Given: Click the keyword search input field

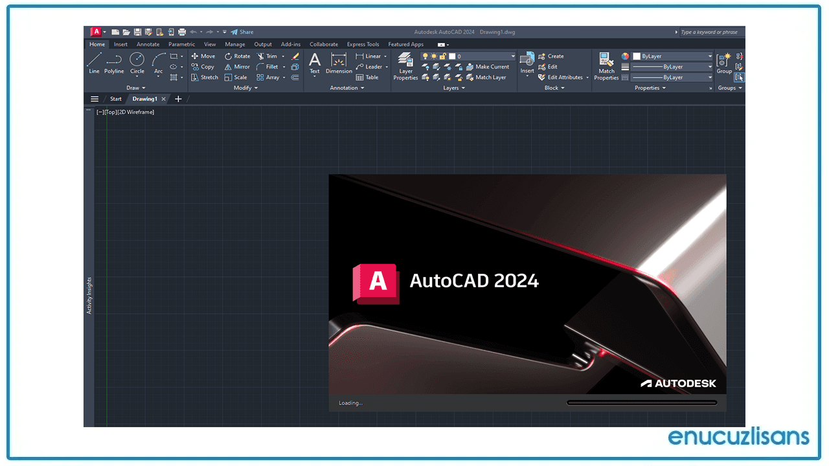Looking at the screenshot, I should [x=712, y=32].
